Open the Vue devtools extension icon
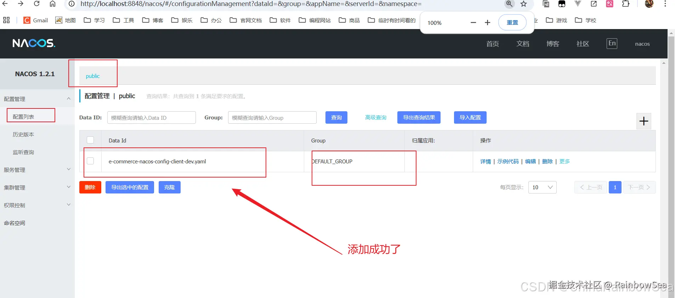This screenshot has width=675, height=298. [x=578, y=4]
